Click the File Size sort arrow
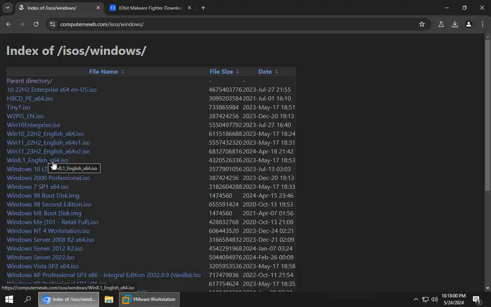This screenshot has width=491, height=307. pyautogui.click(x=238, y=71)
